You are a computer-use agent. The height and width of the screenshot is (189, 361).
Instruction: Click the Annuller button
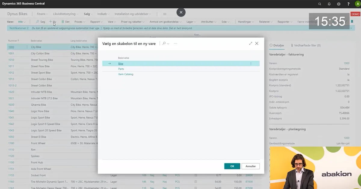coord(251,166)
